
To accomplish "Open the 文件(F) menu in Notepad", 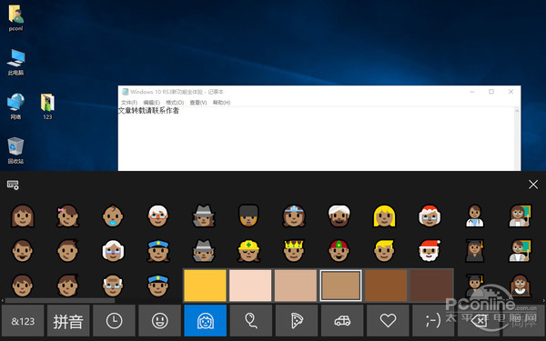I will [129, 103].
